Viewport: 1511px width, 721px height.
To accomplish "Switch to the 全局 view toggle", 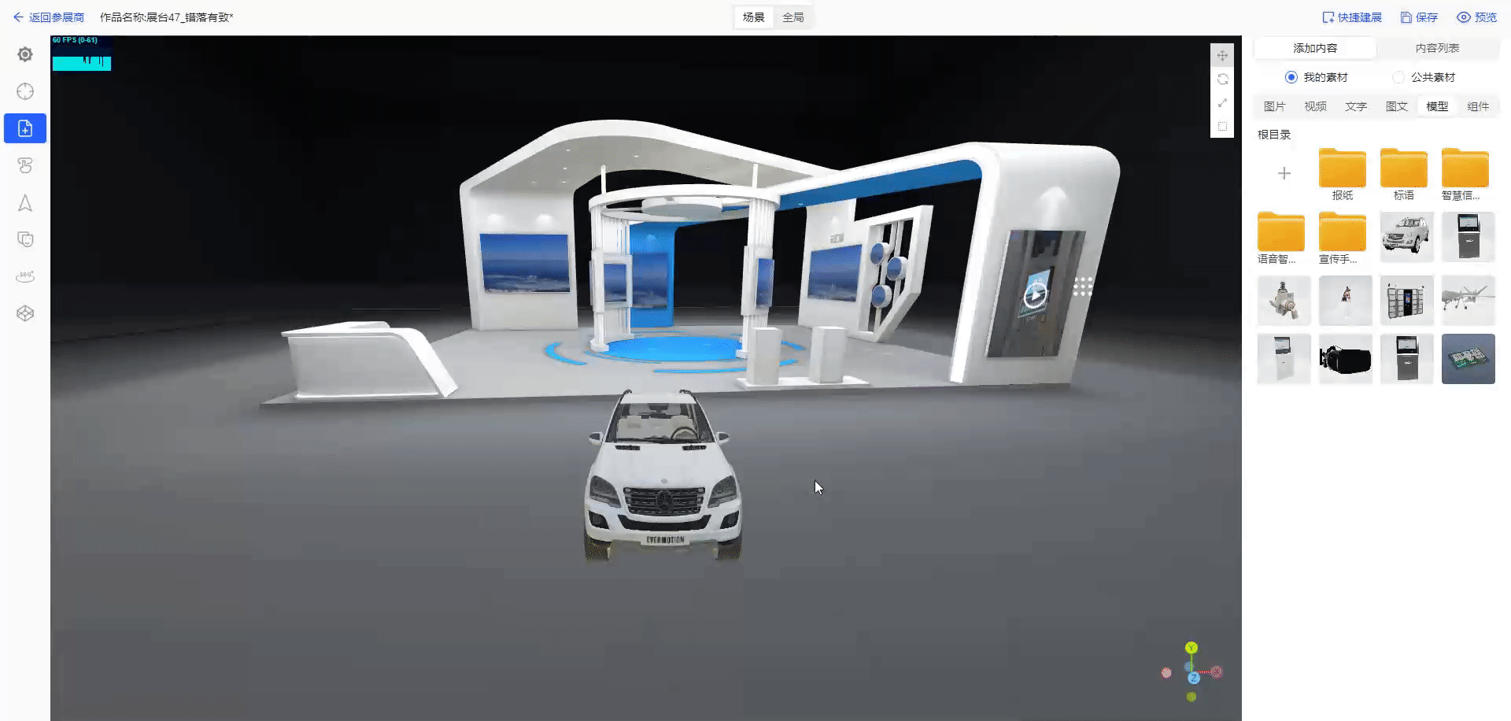I will point(792,17).
